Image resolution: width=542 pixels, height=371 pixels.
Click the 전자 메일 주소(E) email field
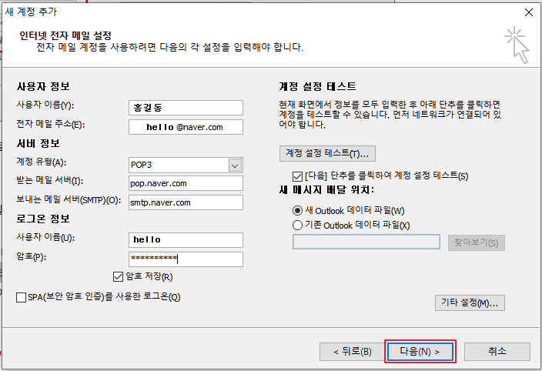tap(186, 127)
